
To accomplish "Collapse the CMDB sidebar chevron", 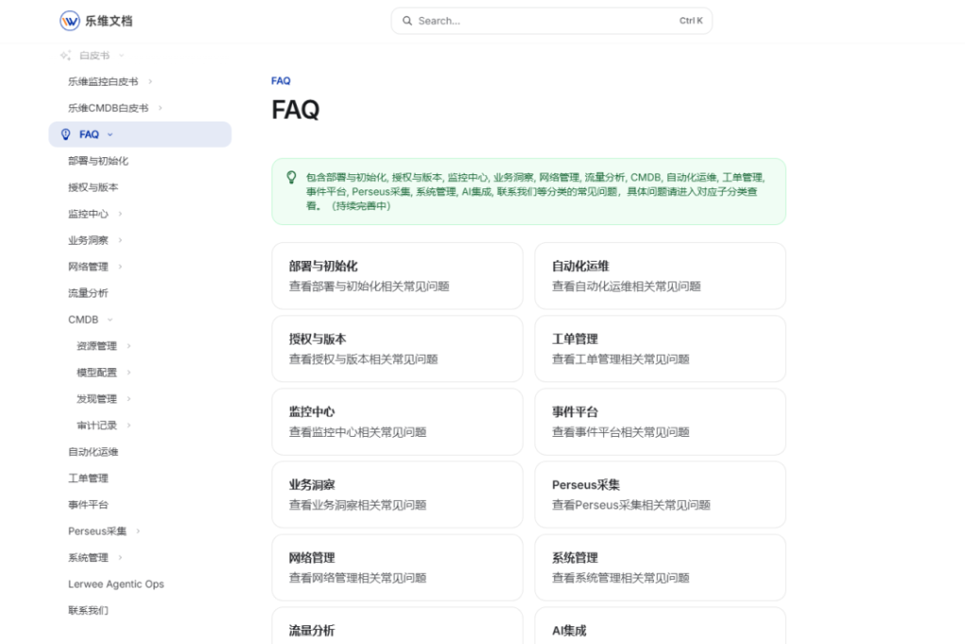I will click(x=110, y=319).
